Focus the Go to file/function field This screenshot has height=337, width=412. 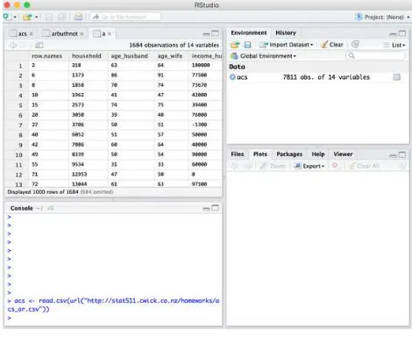125,17
